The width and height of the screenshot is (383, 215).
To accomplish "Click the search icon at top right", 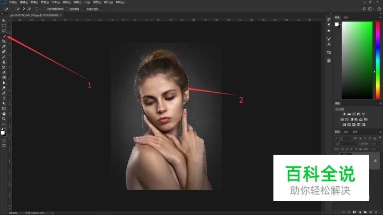I will (364, 9).
